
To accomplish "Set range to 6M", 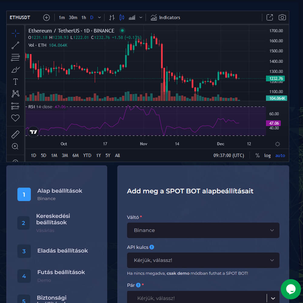I will pos(75,155).
